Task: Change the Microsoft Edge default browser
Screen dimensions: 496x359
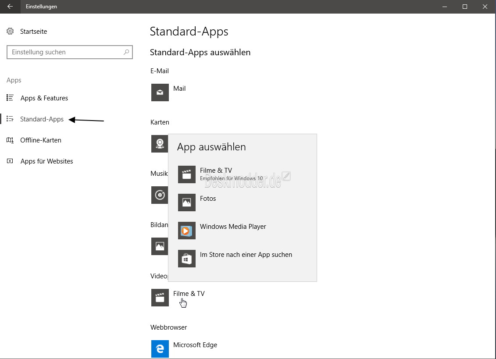Action: pyautogui.click(x=195, y=345)
